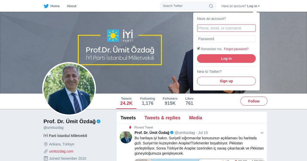This screenshot has width=307, height=161.
Task: Click the verified badge beside profile name
Action: click(x=98, y=121)
